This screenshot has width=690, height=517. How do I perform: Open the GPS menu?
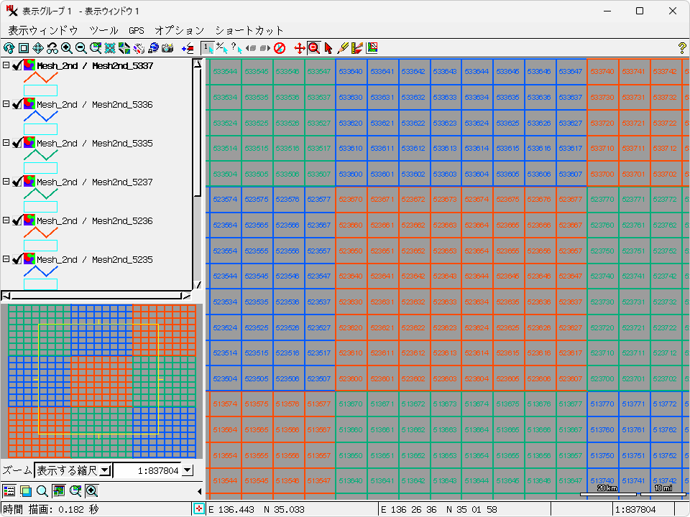(x=137, y=30)
